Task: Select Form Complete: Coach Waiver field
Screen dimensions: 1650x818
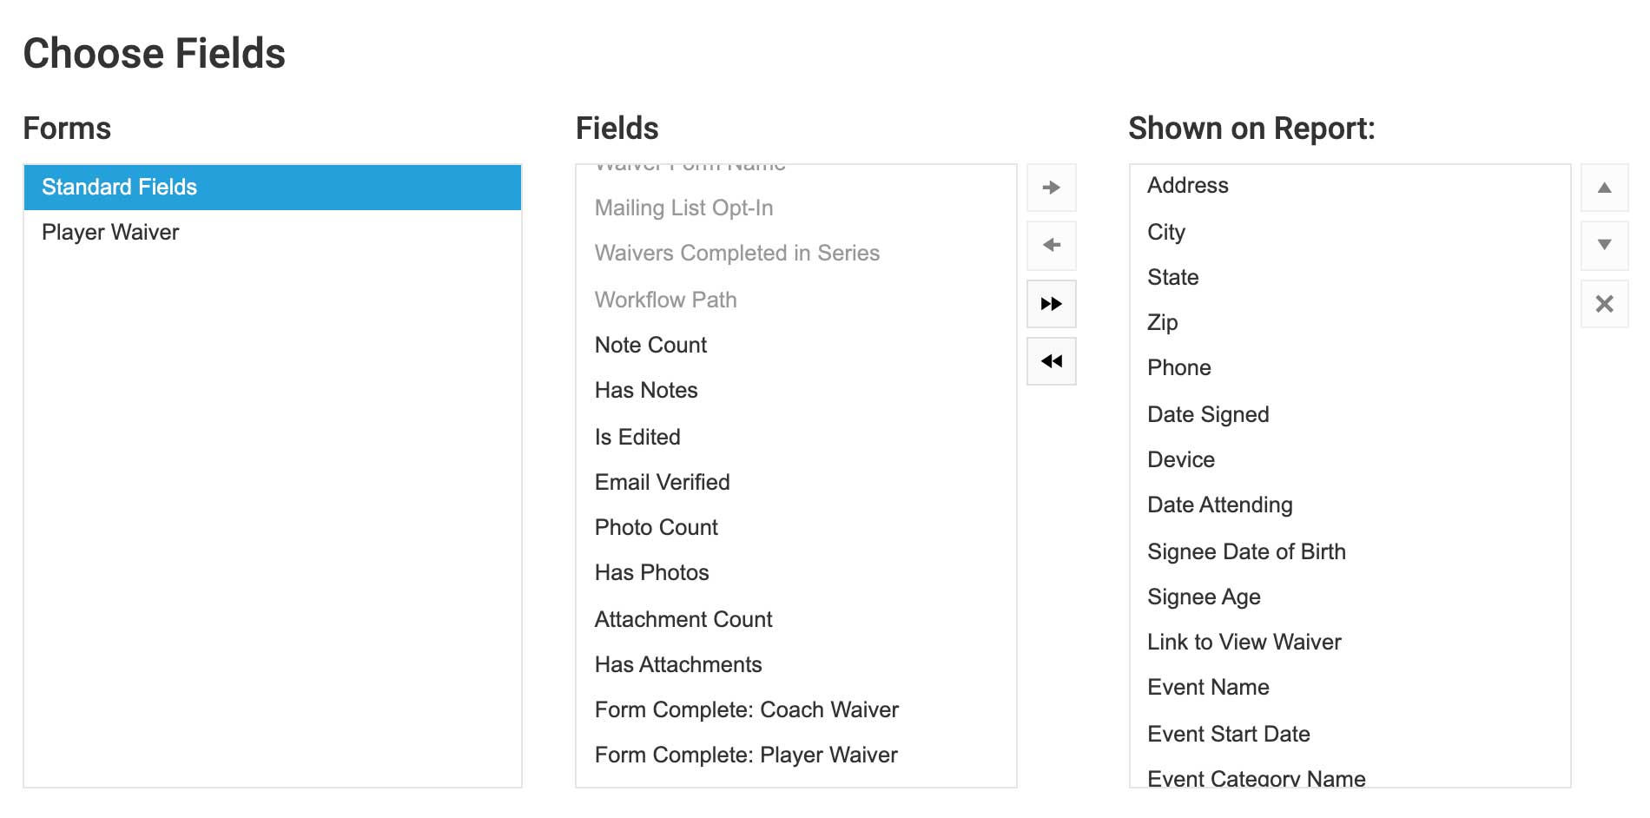Action: click(x=746, y=709)
